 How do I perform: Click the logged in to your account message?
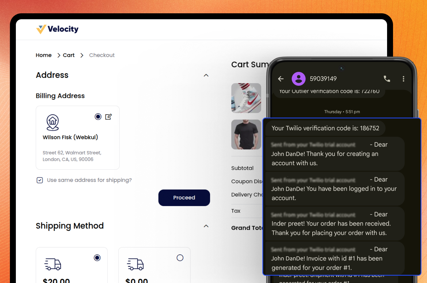pos(335,188)
